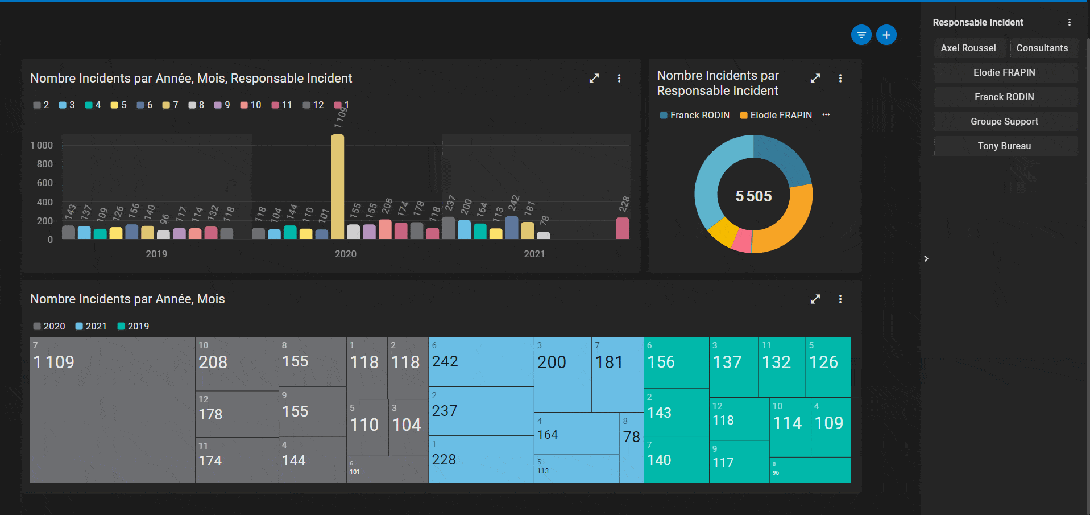The width and height of the screenshot is (1090, 515).
Task: Open Responsable Incident filter options menu
Action: click(1069, 23)
